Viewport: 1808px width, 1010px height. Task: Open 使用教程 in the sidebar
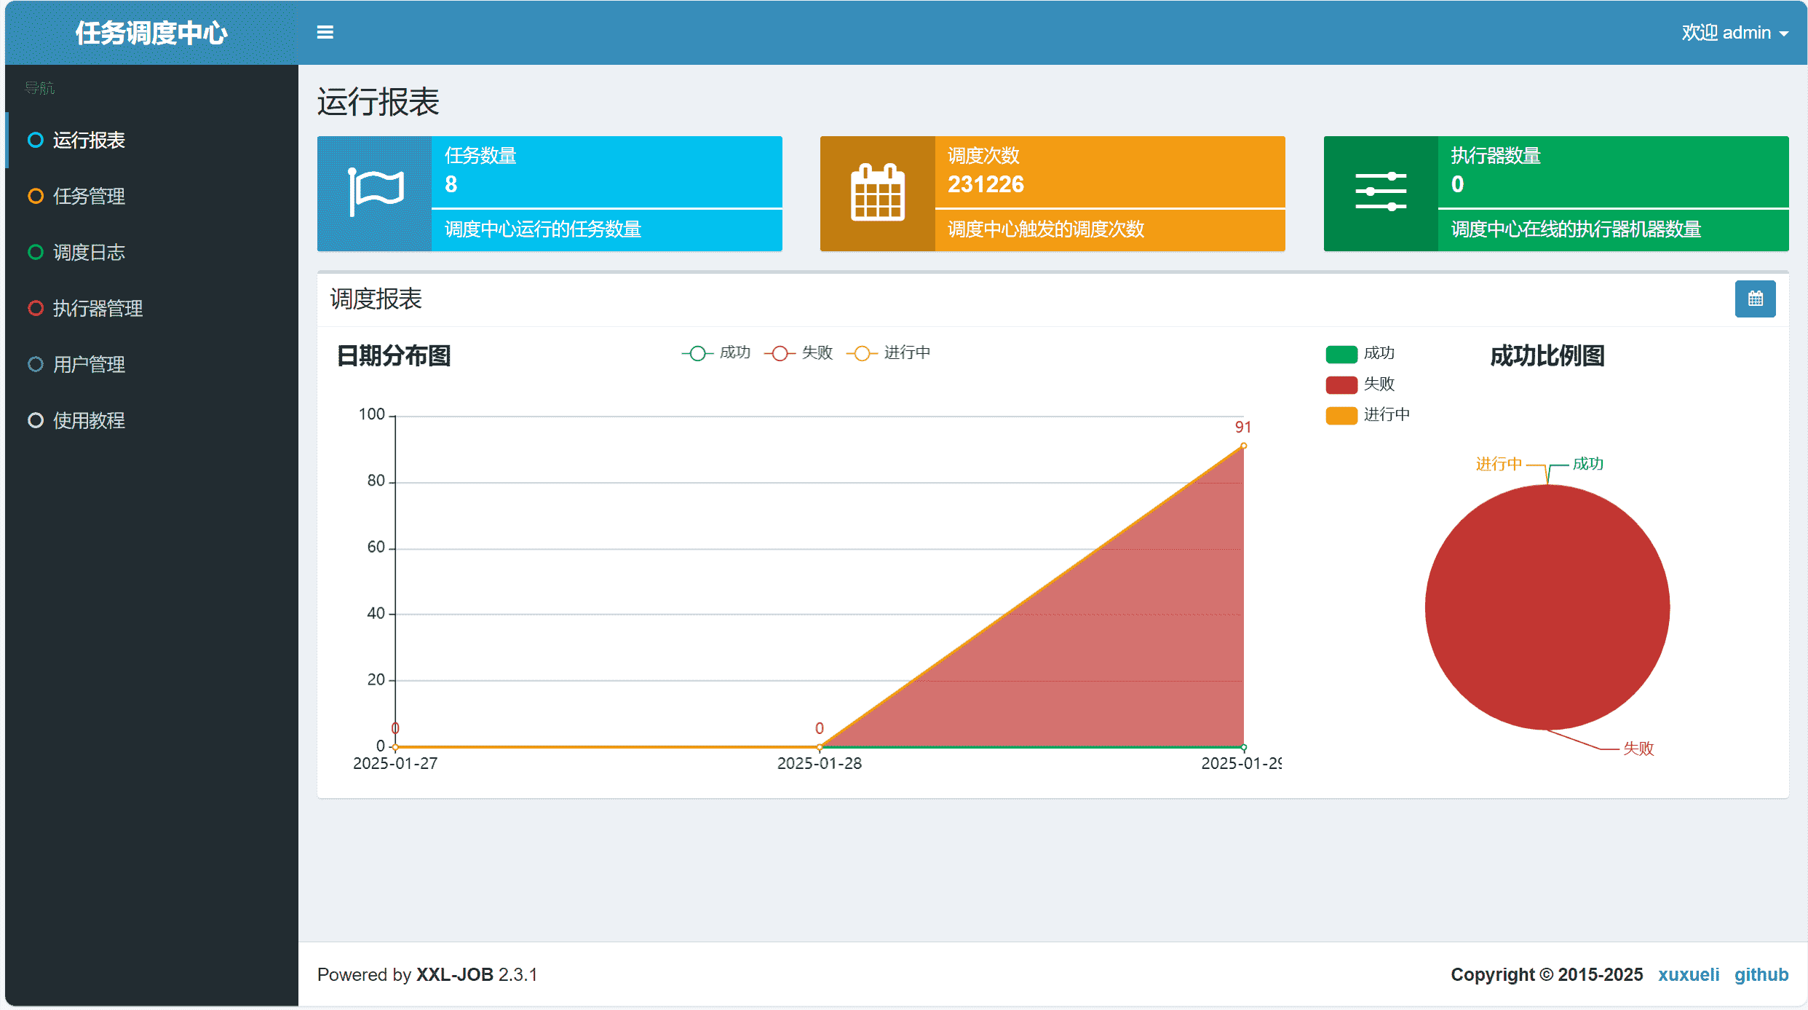[89, 420]
